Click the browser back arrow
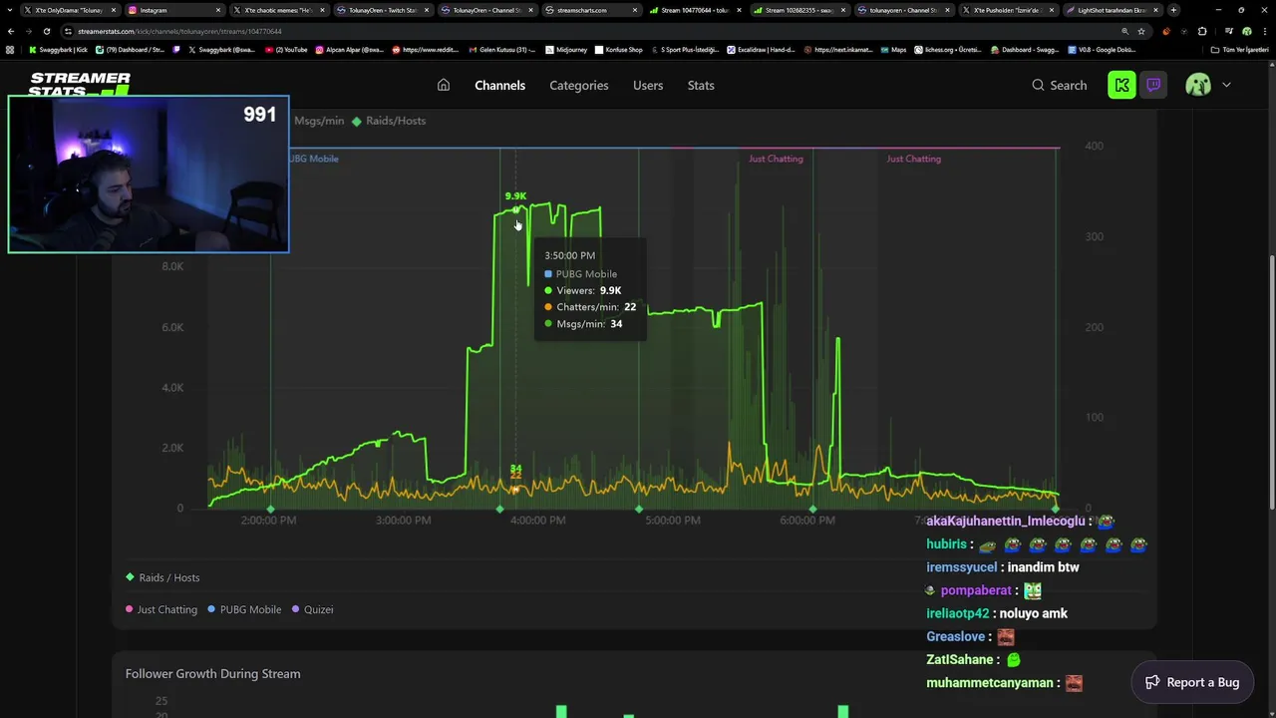 click(x=11, y=31)
